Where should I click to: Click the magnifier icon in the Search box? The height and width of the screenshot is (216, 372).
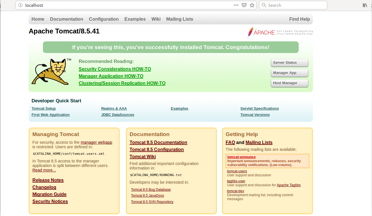tap(264, 5)
